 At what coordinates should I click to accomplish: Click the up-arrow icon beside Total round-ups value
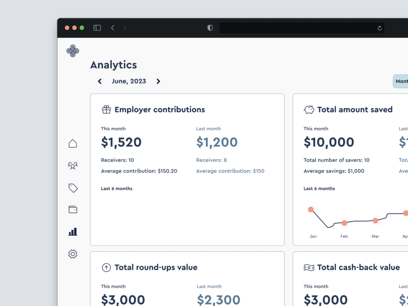(106, 267)
